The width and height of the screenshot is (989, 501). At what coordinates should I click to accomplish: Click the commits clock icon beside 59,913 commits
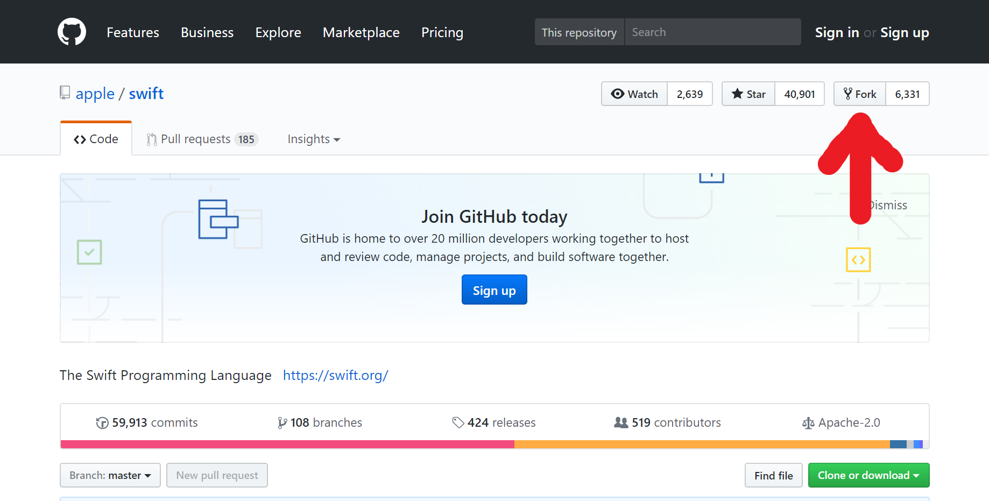[102, 422]
